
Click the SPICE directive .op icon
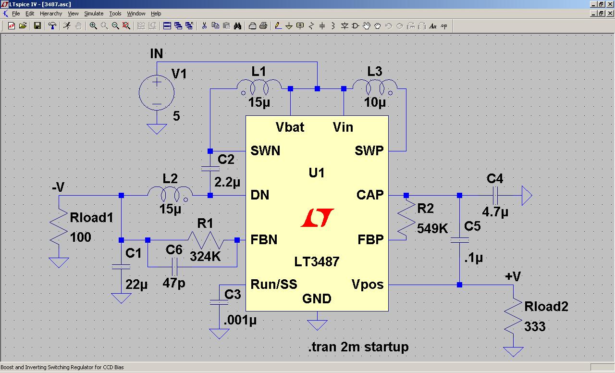tap(444, 26)
